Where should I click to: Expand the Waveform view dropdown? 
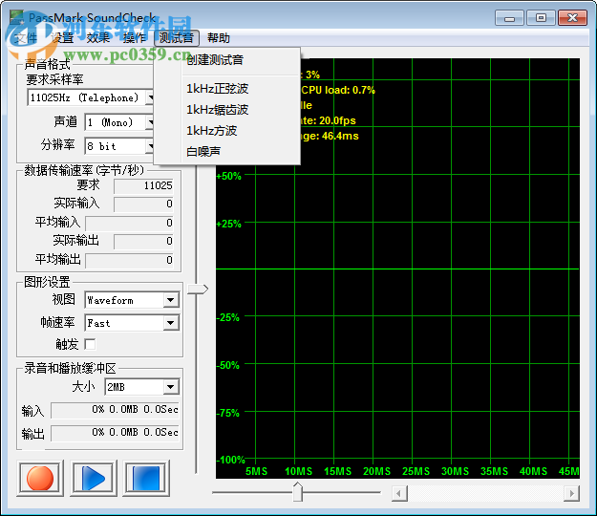[x=170, y=300]
